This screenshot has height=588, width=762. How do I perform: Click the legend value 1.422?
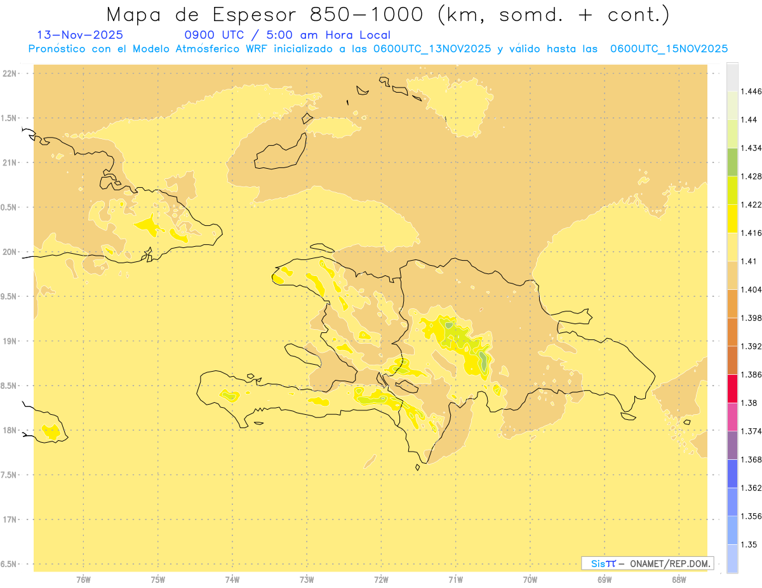[x=751, y=204]
